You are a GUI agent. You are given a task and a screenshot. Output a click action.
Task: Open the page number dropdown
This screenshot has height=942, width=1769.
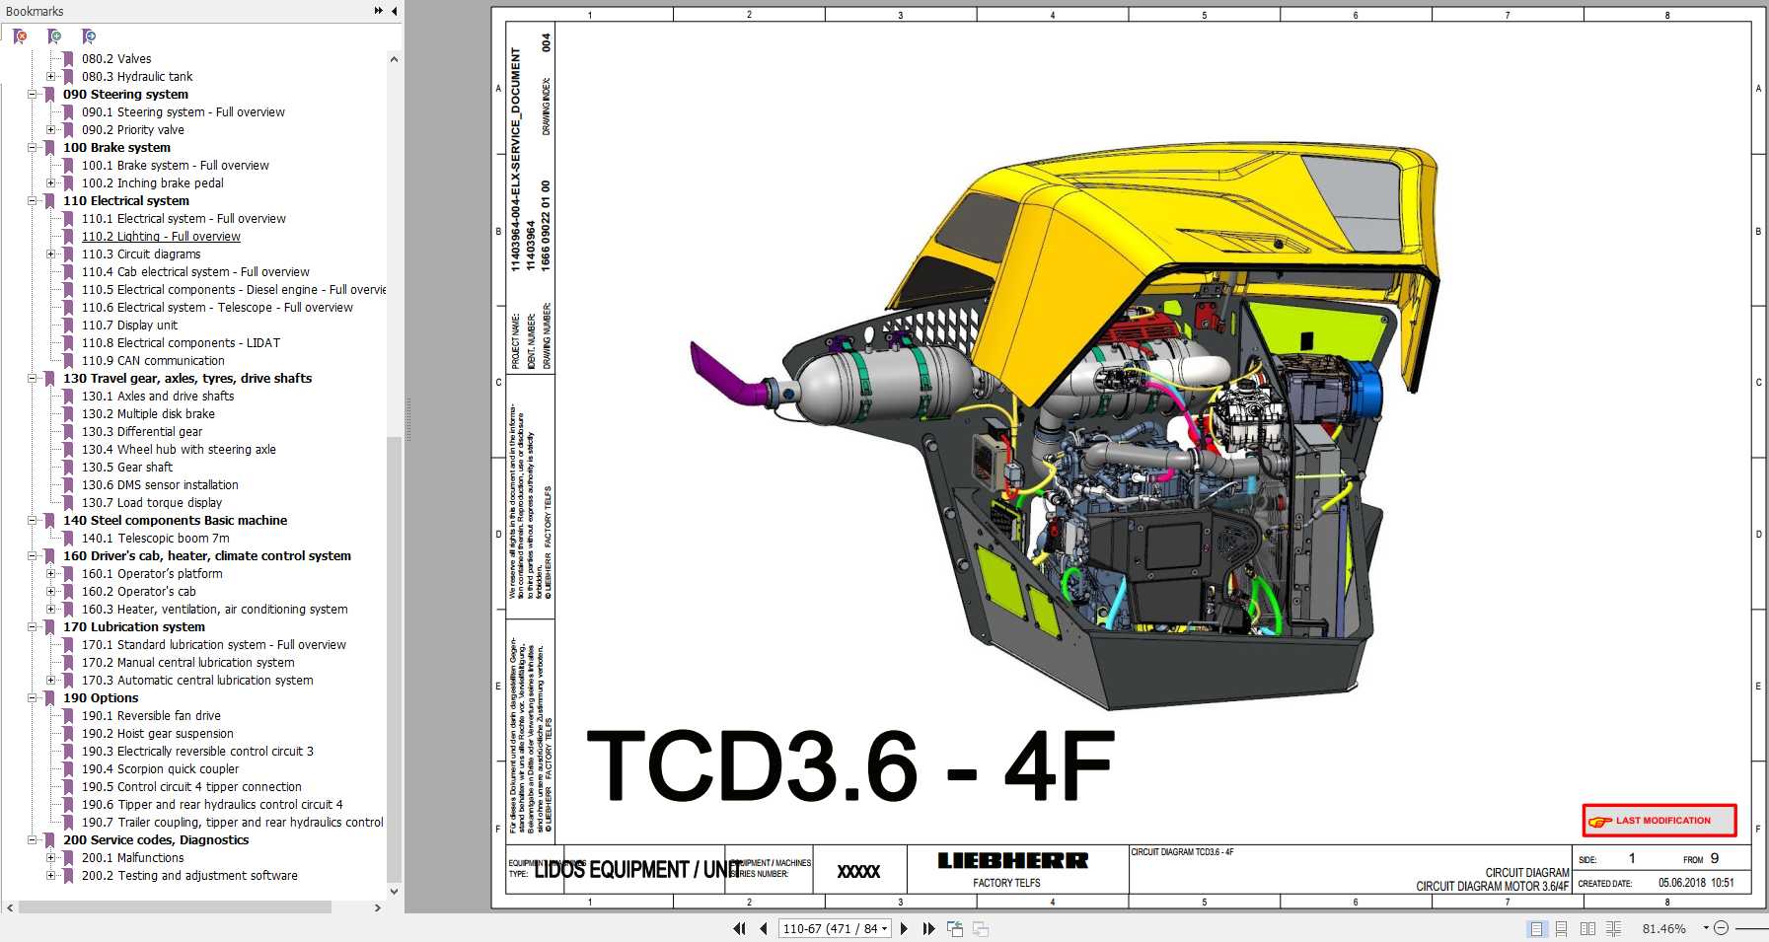tap(884, 928)
